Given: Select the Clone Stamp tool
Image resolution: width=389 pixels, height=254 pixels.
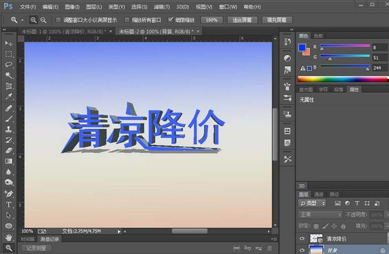Looking at the screenshot, I should [x=9, y=129].
